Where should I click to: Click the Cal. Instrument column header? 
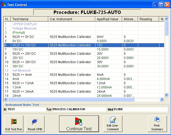click(x=72, y=19)
